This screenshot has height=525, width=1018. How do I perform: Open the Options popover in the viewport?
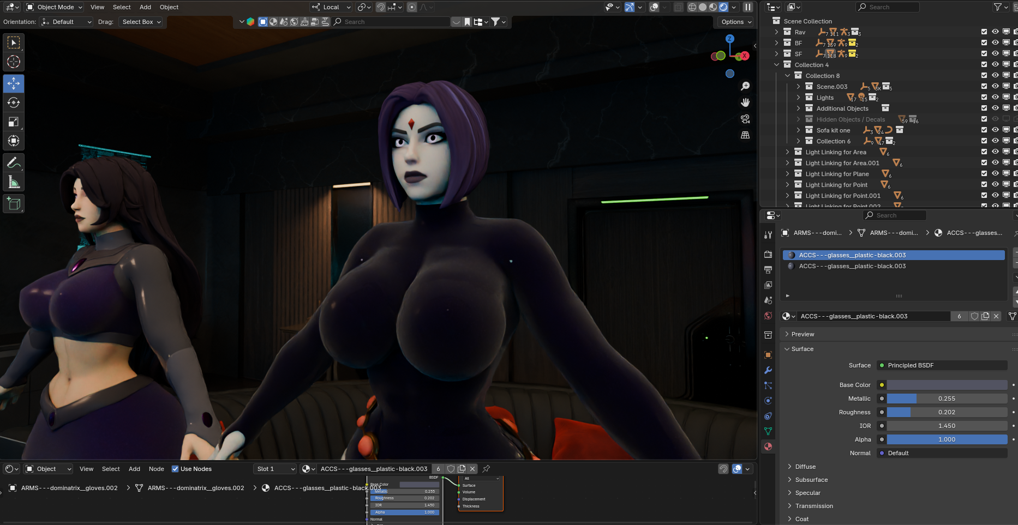[735, 22]
